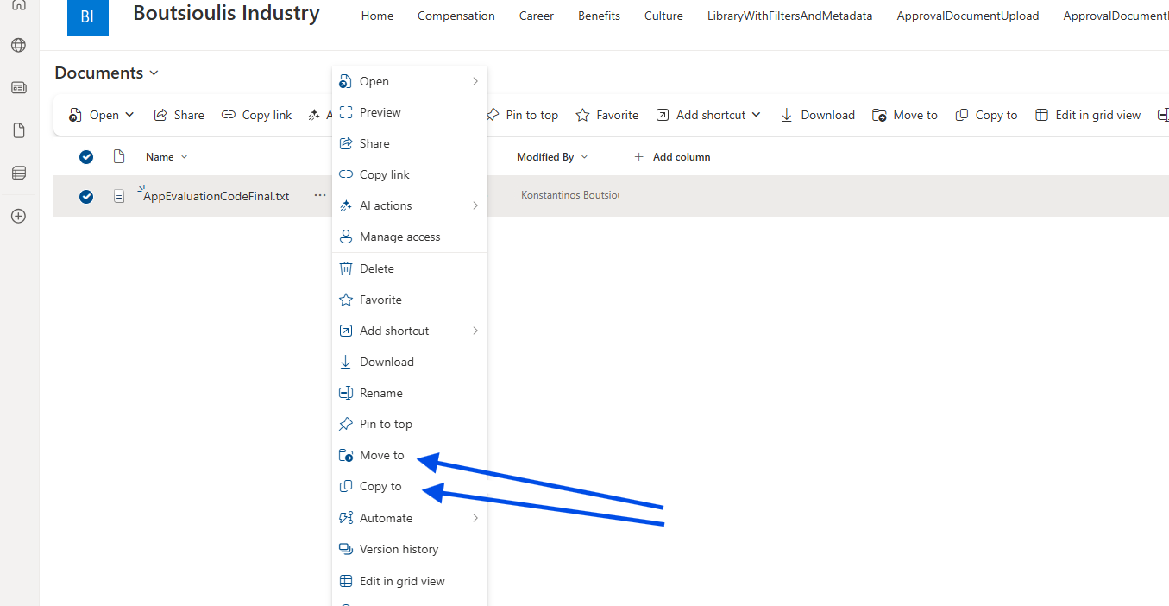1169x606 pixels.
Task: Click the Favorite star in the toolbar
Action: 582,115
